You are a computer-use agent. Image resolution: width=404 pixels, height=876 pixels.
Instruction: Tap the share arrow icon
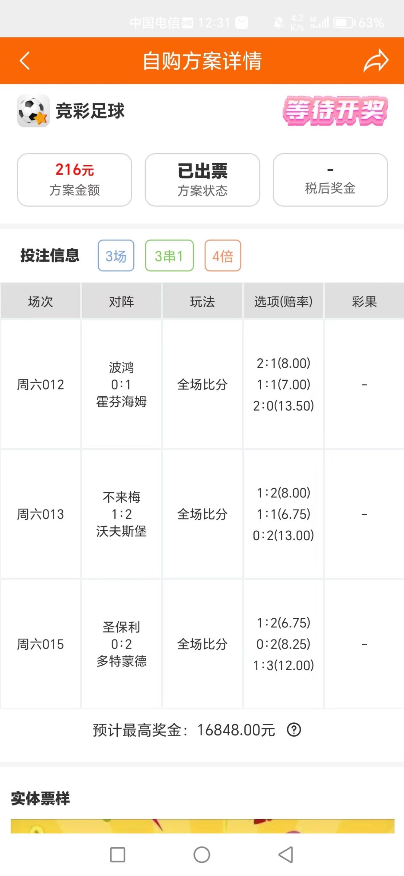coord(376,61)
